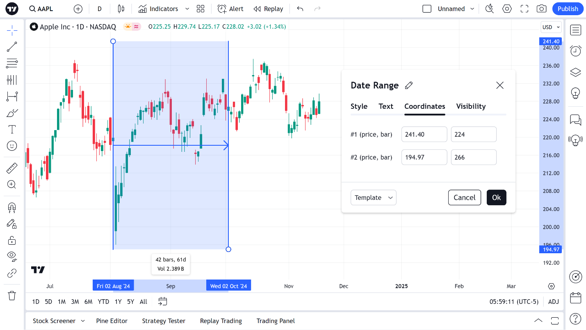Open the Object Tree layers panel
Viewport: 586px width, 330px height.
point(576,72)
